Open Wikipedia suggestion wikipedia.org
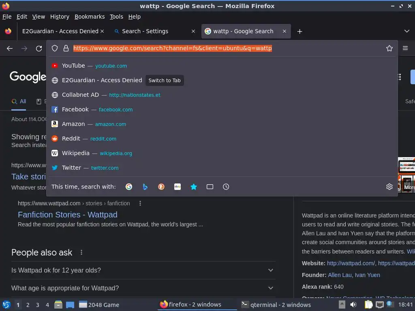415x311 pixels. point(222,153)
